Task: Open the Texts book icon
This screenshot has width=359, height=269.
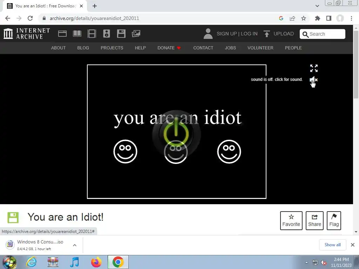Action: click(x=77, y=34)
